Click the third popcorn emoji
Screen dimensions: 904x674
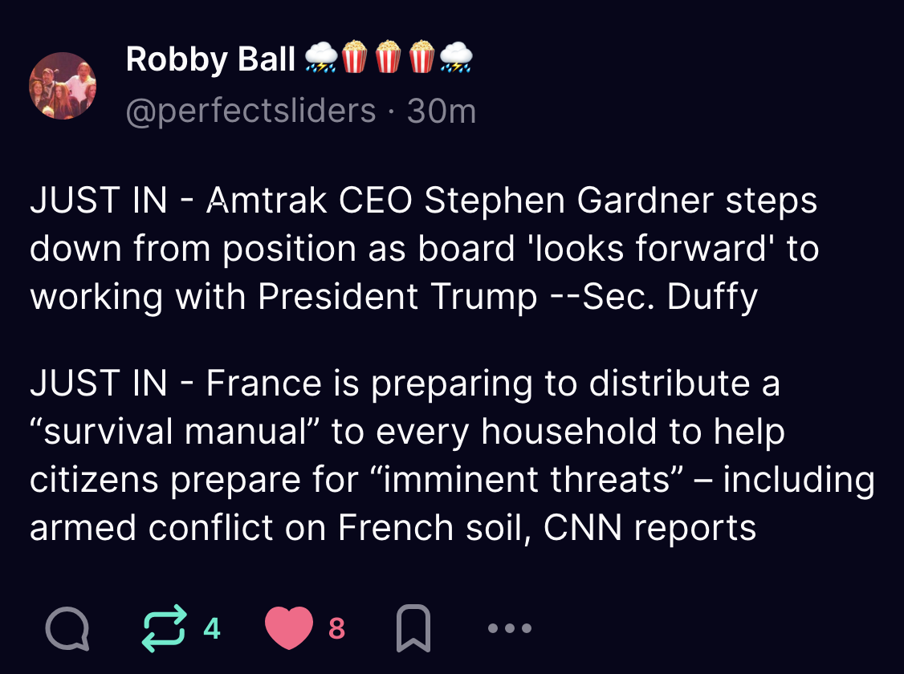coord(422,59)
